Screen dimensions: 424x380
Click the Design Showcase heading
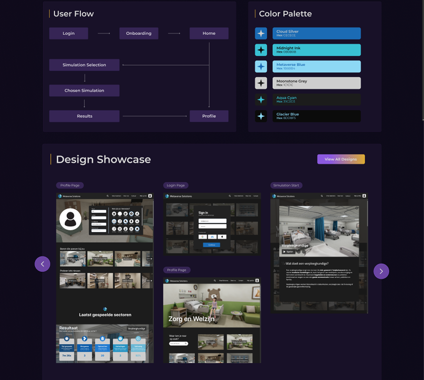pos(103,159)
